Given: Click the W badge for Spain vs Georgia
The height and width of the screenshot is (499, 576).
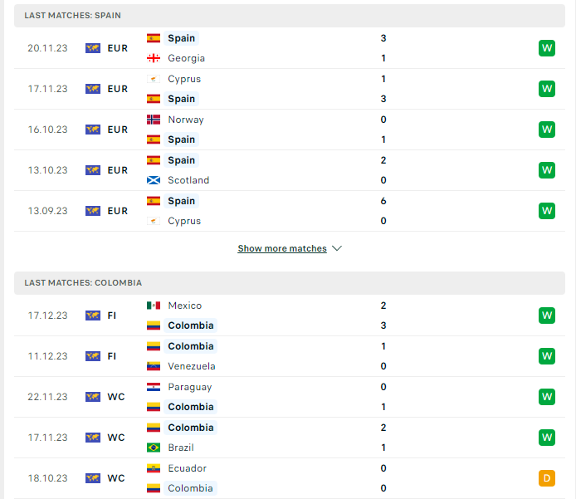Looking at the screenshot, I should coord(547,48).
